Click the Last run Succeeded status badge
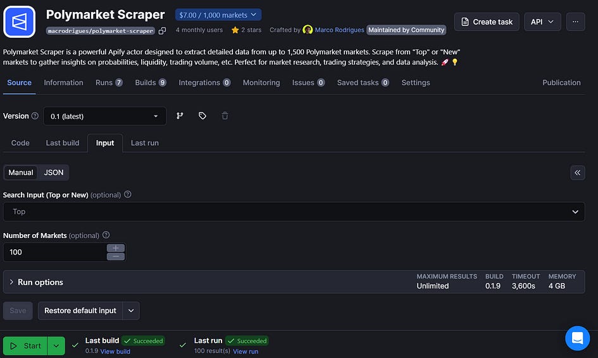The height and width of the screenshot is (358, 598). (247, 341)
